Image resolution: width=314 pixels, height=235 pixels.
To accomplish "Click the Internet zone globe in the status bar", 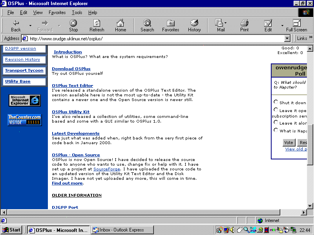I will coord(260,221).
